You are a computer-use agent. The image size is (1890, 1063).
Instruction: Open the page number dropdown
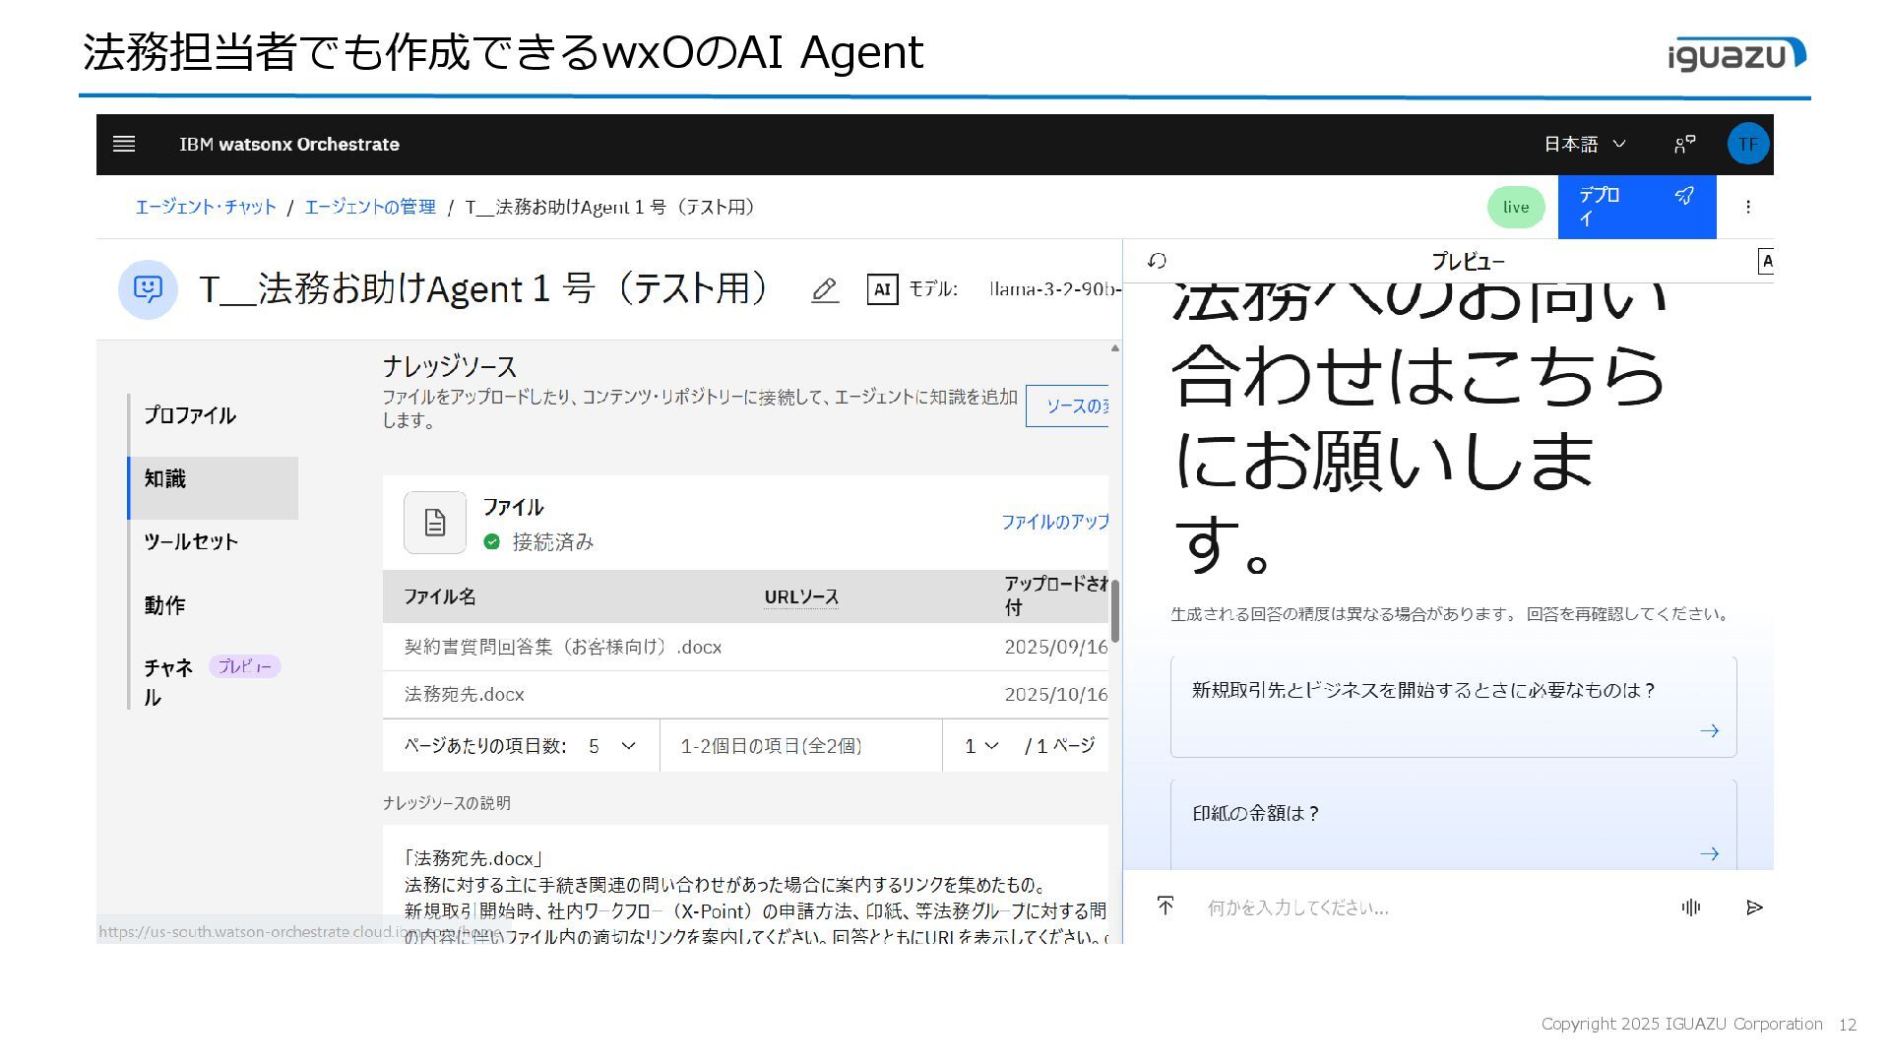(x=981, y=746)
